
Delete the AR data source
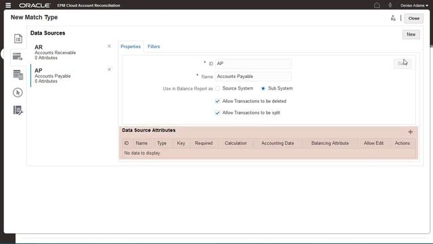[110, 46]
